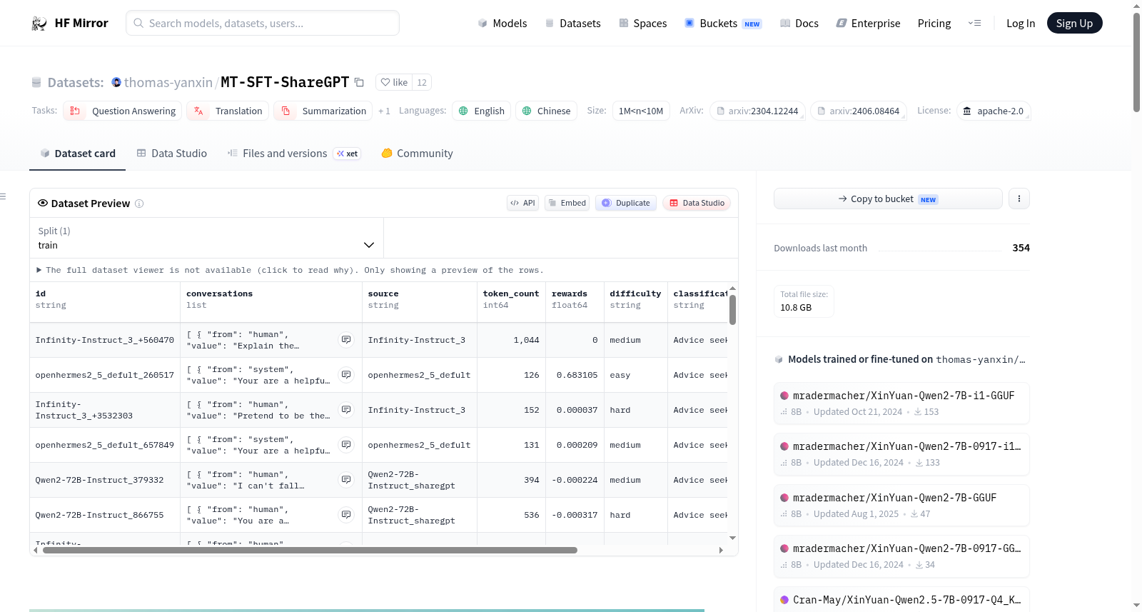Click the info icon next to Dataset Preview

[139, 204]
